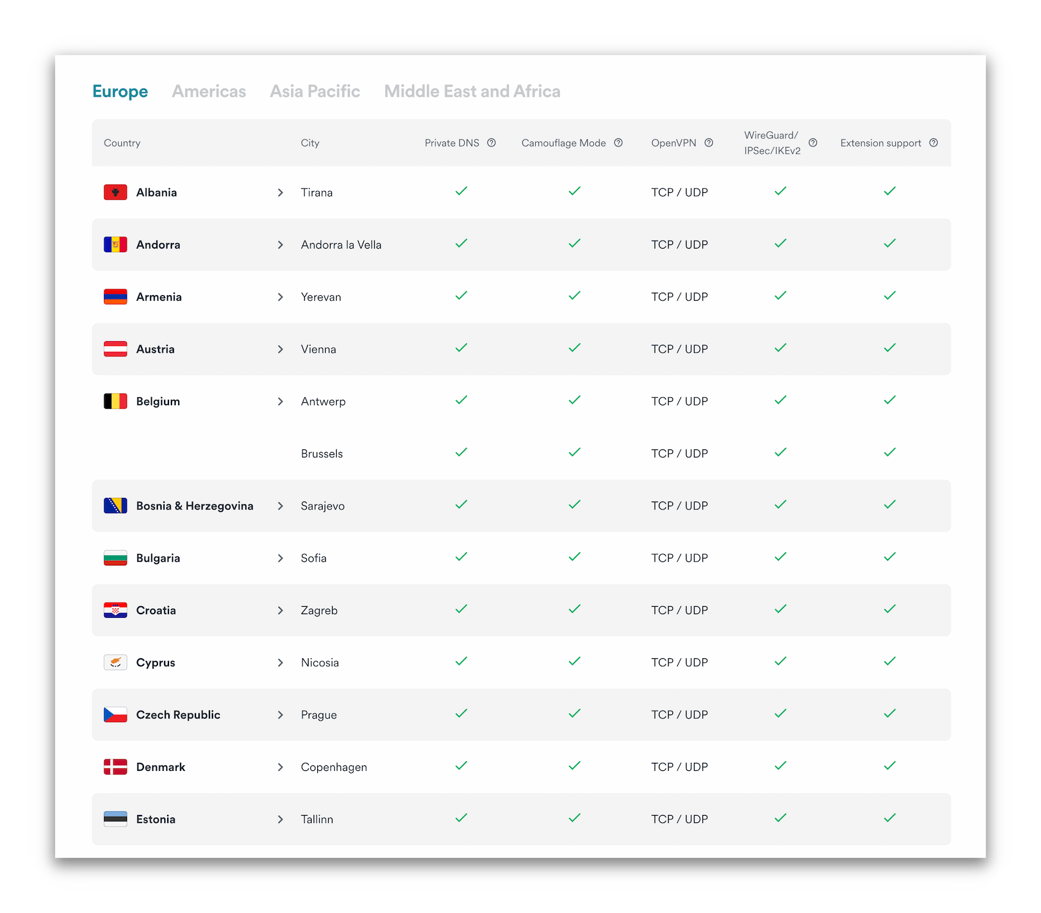Click the Denmark flag icon

pyautogui.click(x=115, y=767)
